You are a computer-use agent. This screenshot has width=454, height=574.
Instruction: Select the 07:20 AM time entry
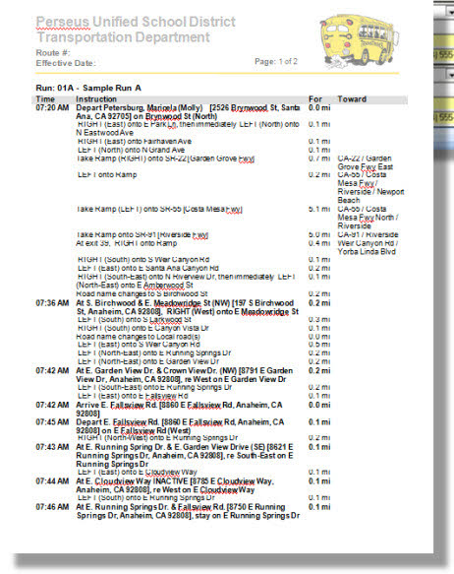(x=52, y=107)
